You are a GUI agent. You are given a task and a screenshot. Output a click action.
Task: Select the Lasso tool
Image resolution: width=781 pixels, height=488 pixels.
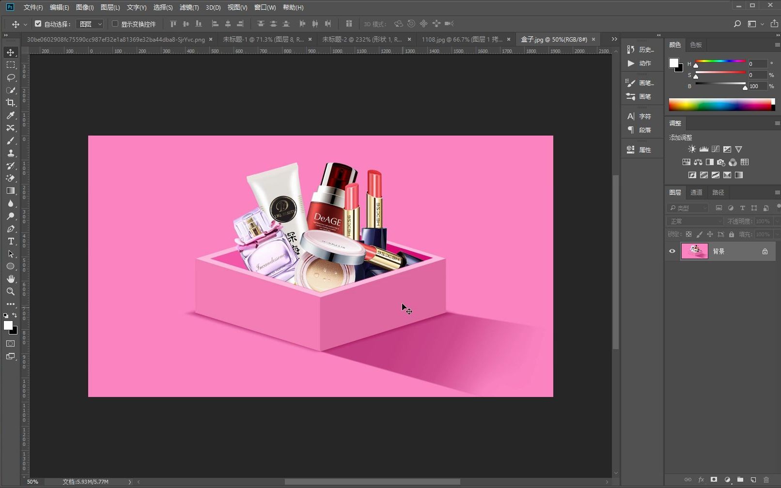coord(10,77)
